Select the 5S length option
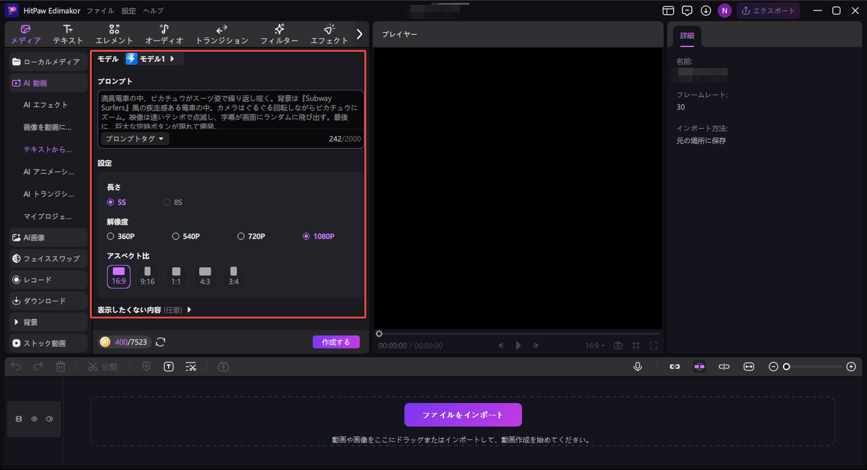The height and width of the screenshot is (470, 867). coord(117,202)
